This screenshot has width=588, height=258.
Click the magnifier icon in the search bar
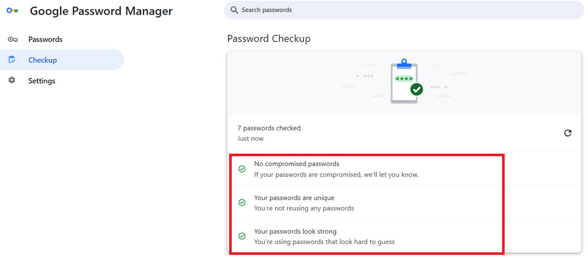234,10
